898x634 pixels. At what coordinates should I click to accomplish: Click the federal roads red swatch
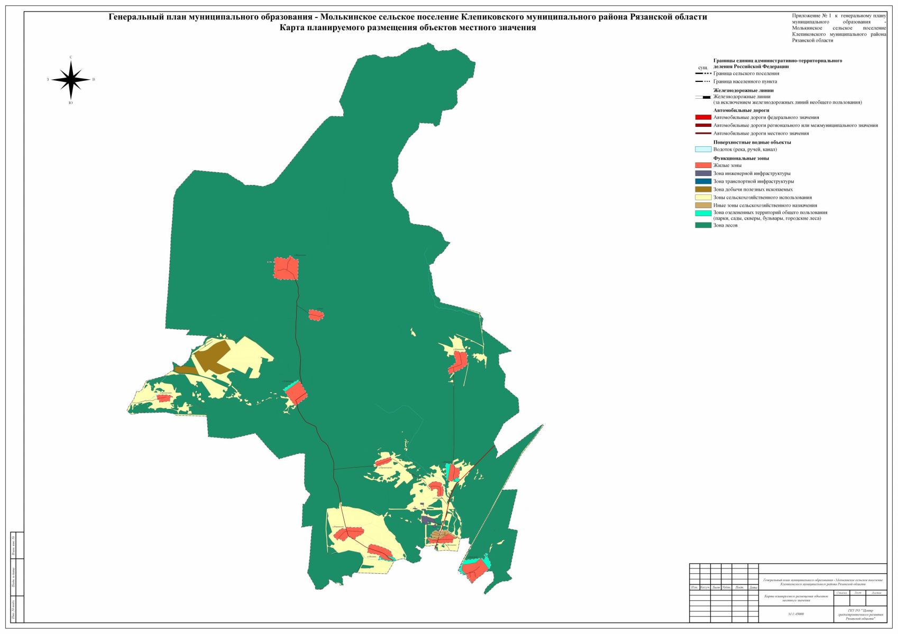click(703, 118)
